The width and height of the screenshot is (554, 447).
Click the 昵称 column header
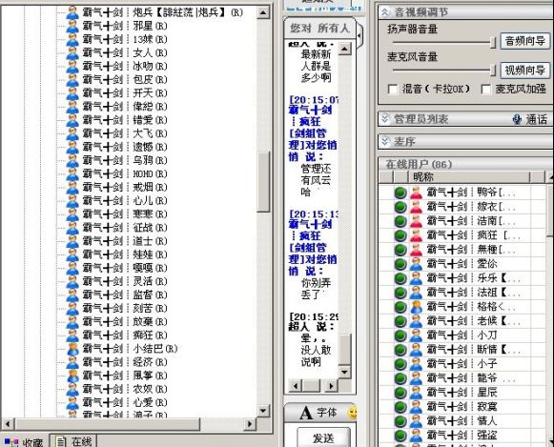pyautogui.click(x=469, y=176)
